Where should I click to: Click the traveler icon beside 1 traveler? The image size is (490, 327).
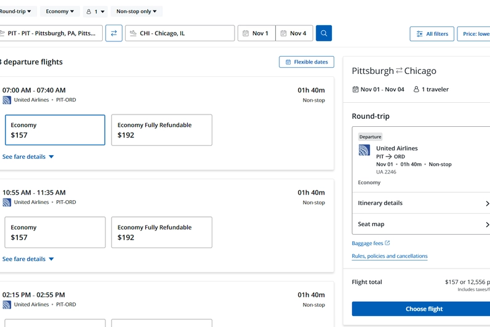416,89
